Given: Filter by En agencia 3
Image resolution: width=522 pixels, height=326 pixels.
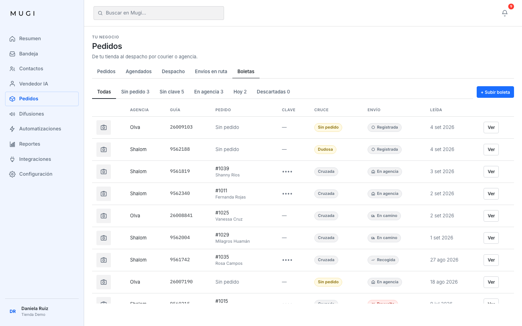Looking at the screenshot, I should click(209, 92).
